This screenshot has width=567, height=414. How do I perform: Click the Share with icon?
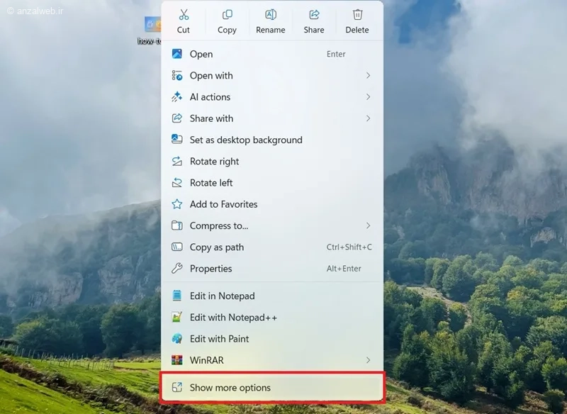click(176, 118)
